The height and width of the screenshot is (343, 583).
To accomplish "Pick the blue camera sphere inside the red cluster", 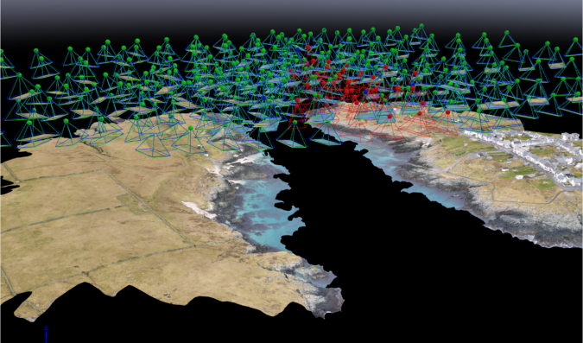I will (365, 92).
